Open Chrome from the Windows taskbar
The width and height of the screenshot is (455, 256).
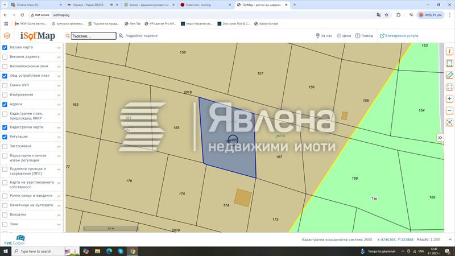(x=133, y=251)
